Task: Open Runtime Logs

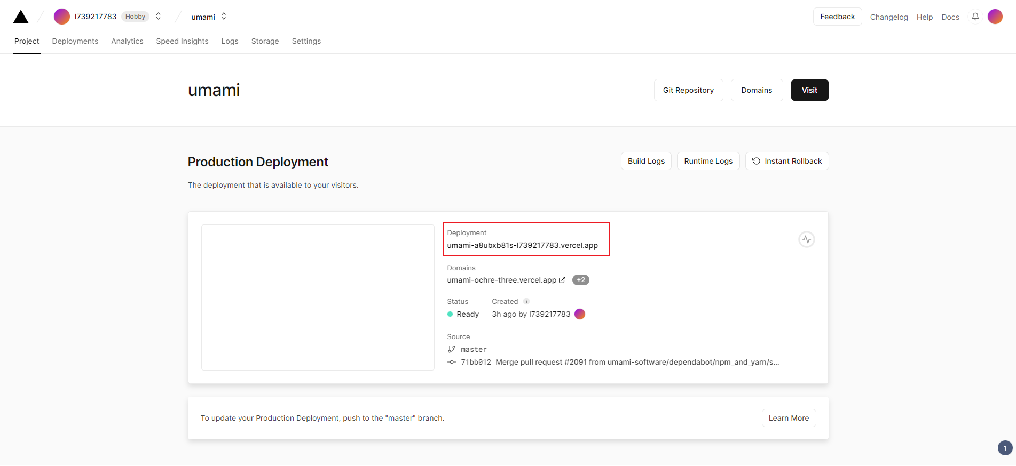Action: (708, 161)
